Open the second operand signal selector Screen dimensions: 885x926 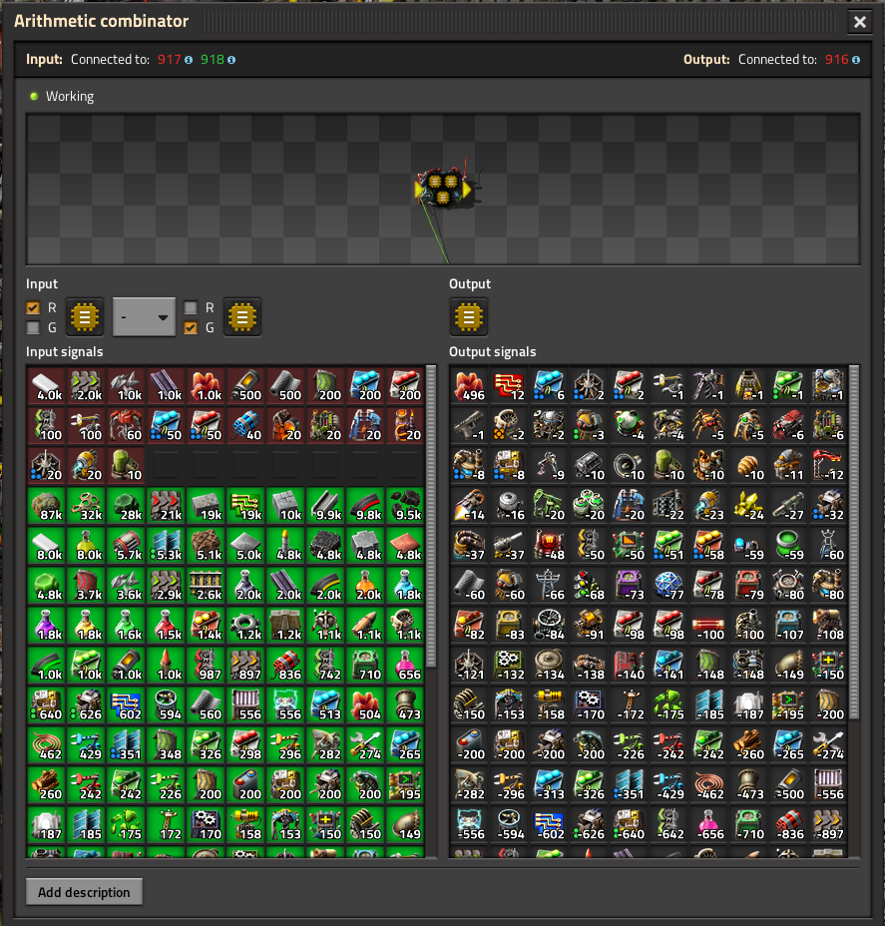pos(242,317)
